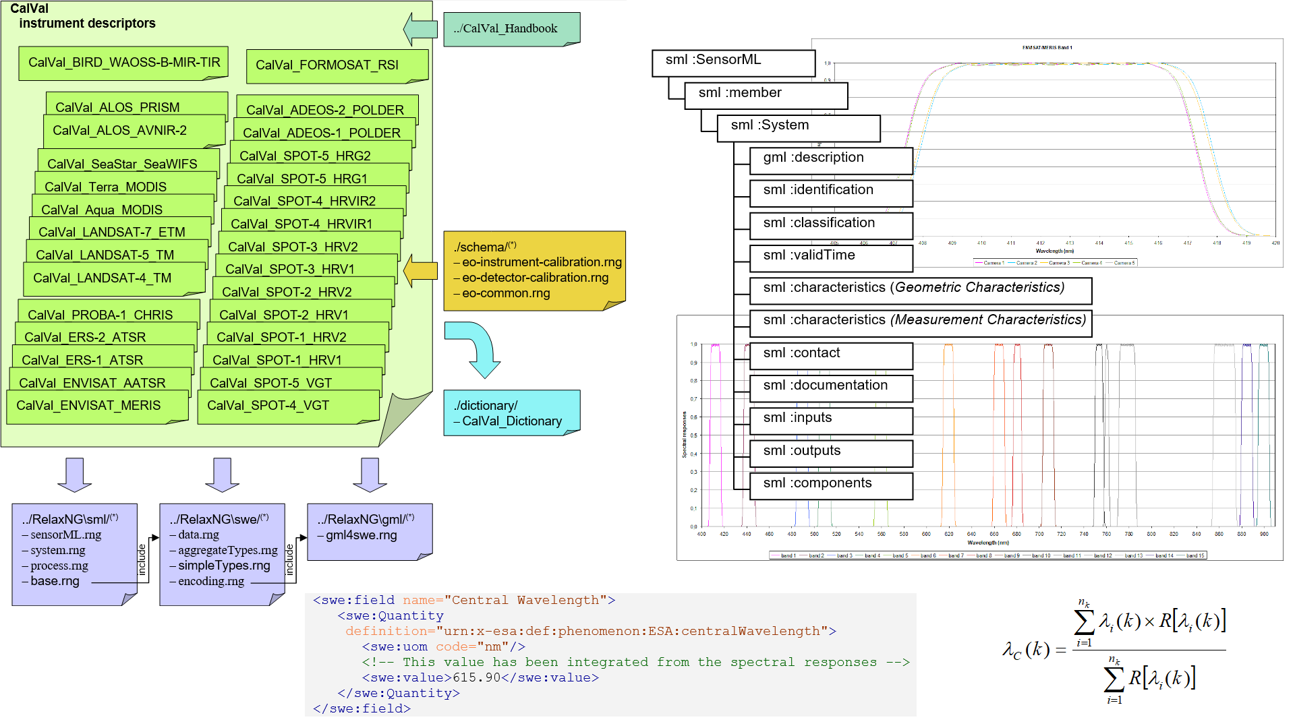Click gml4swe.rng file entry
Screen dimensions: 1295x728
click(361, 535)
